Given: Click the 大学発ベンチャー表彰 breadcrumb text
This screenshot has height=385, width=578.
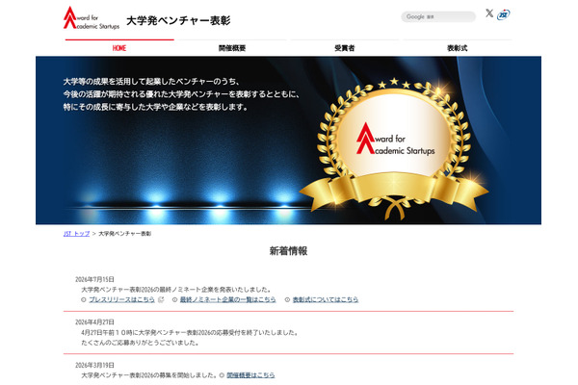Looking at the screenshot, I should [125, 234].
